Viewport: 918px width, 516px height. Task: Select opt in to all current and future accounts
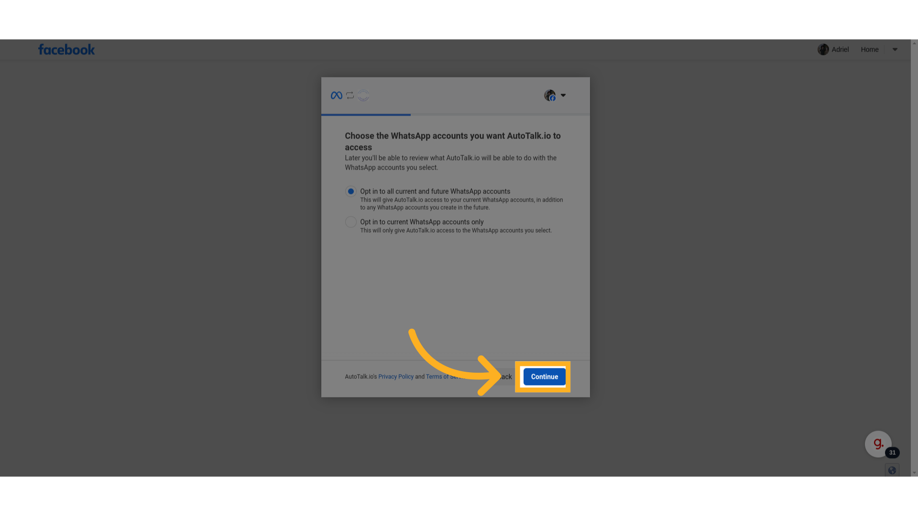click(350, 192)
